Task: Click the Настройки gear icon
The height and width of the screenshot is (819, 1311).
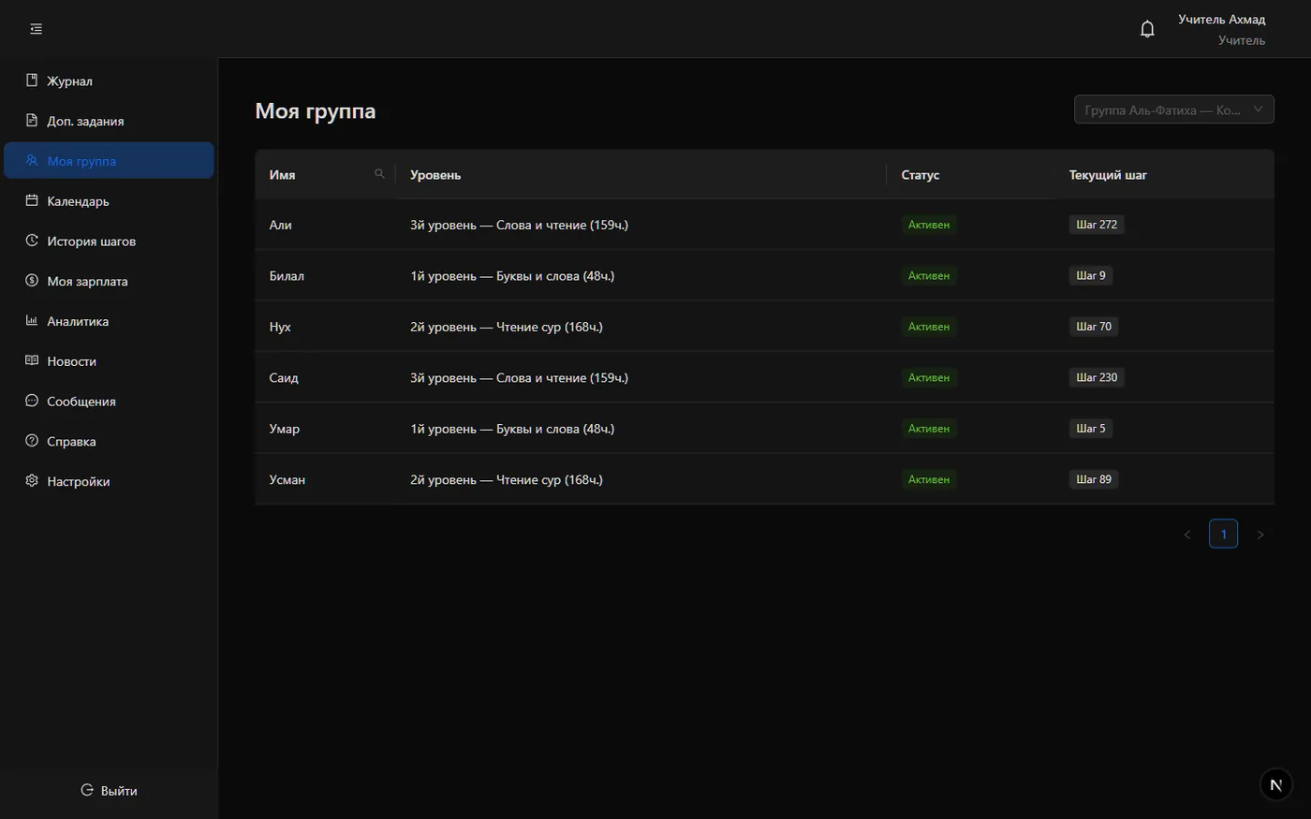Action: tap(32, 481)
